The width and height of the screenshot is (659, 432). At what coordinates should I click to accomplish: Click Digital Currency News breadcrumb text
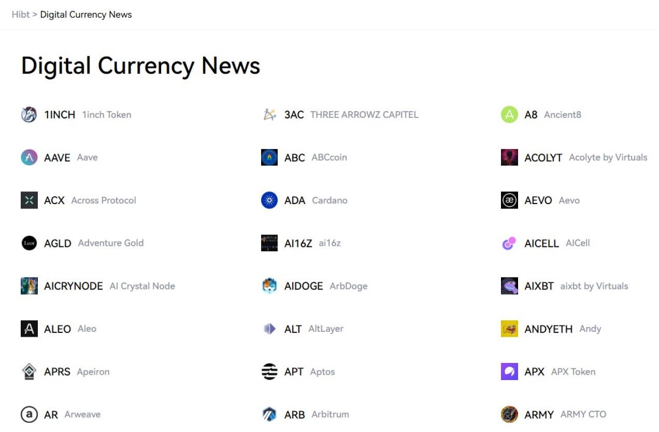click(x=86, y=14)
